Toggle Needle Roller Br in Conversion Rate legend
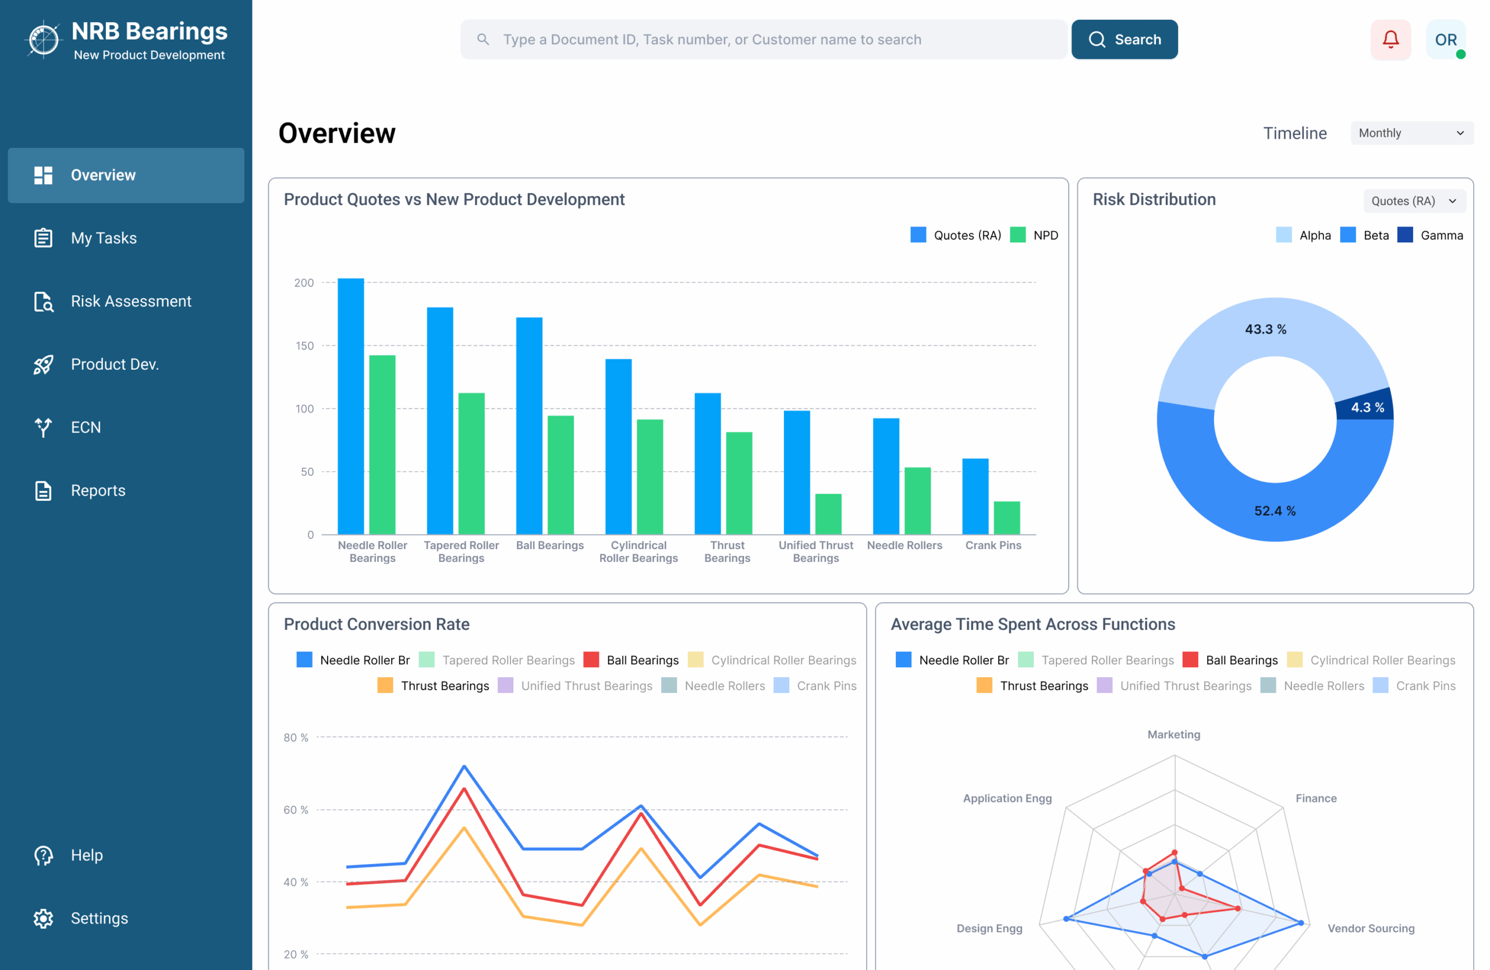This screenshot has width=1490, height=970. [x=353, y=660]
